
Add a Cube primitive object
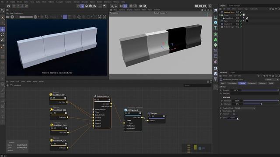coord(216,22)
